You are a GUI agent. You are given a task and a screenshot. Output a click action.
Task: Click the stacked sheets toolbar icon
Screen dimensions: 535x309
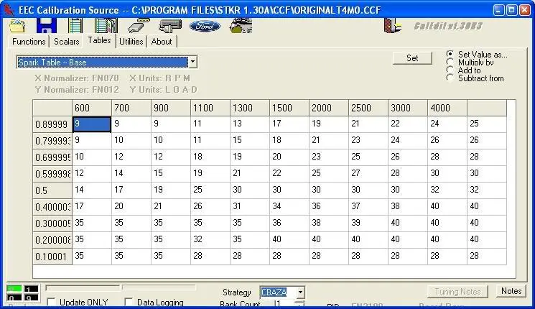[x=106, y=26]
